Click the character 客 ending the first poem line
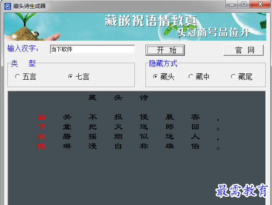The width and height of the screenshot is (272, 205). pos(195,117)
